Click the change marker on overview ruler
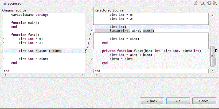This screenshot has height=109, width=219. click(x=216, y=50)
